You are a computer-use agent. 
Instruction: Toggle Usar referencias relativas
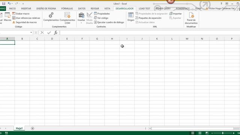point(26,18)
